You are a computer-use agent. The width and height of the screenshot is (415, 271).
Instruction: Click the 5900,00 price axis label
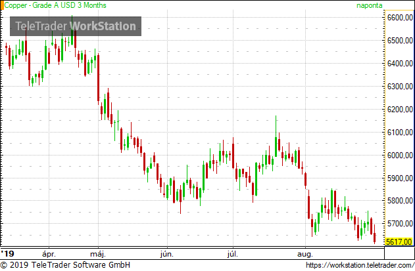400,178
